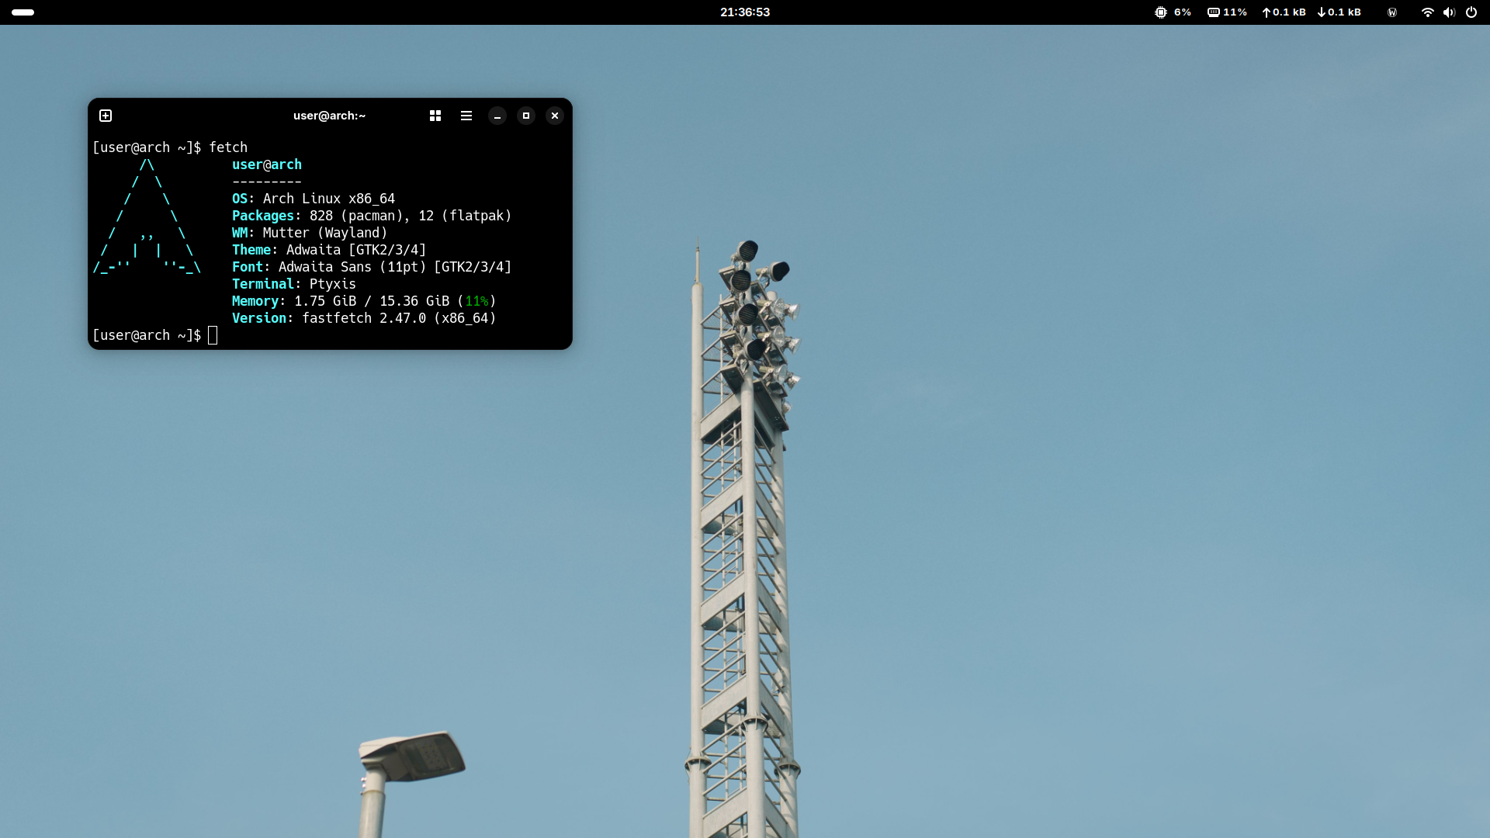Click the user@arch:~ window title
This screenshot has height=838, width=1490.
click(x=329, y=116)
